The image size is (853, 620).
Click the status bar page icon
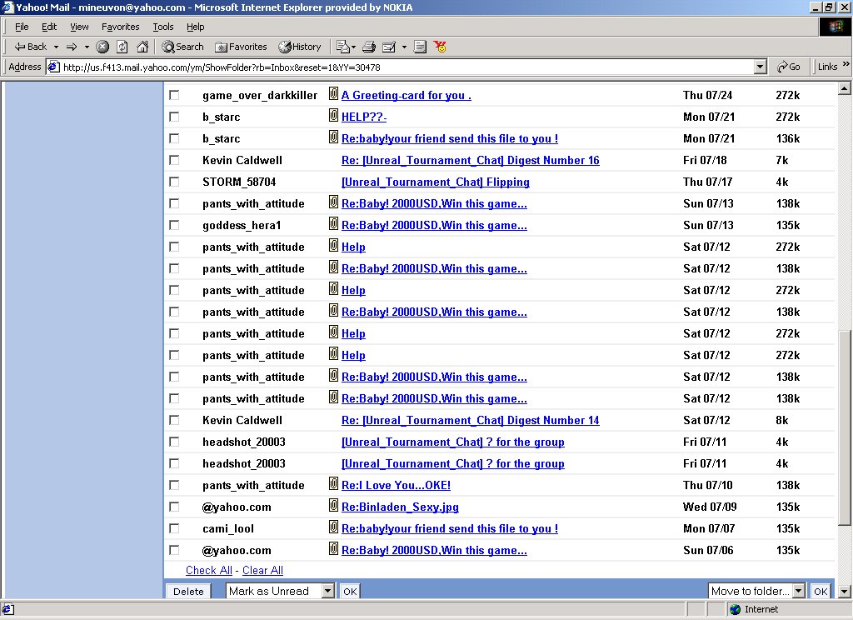click(8, 610)
